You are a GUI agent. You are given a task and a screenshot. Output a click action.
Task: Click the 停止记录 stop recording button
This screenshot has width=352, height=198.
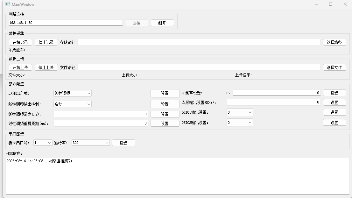pyautogui.click(x=46, y=42)
